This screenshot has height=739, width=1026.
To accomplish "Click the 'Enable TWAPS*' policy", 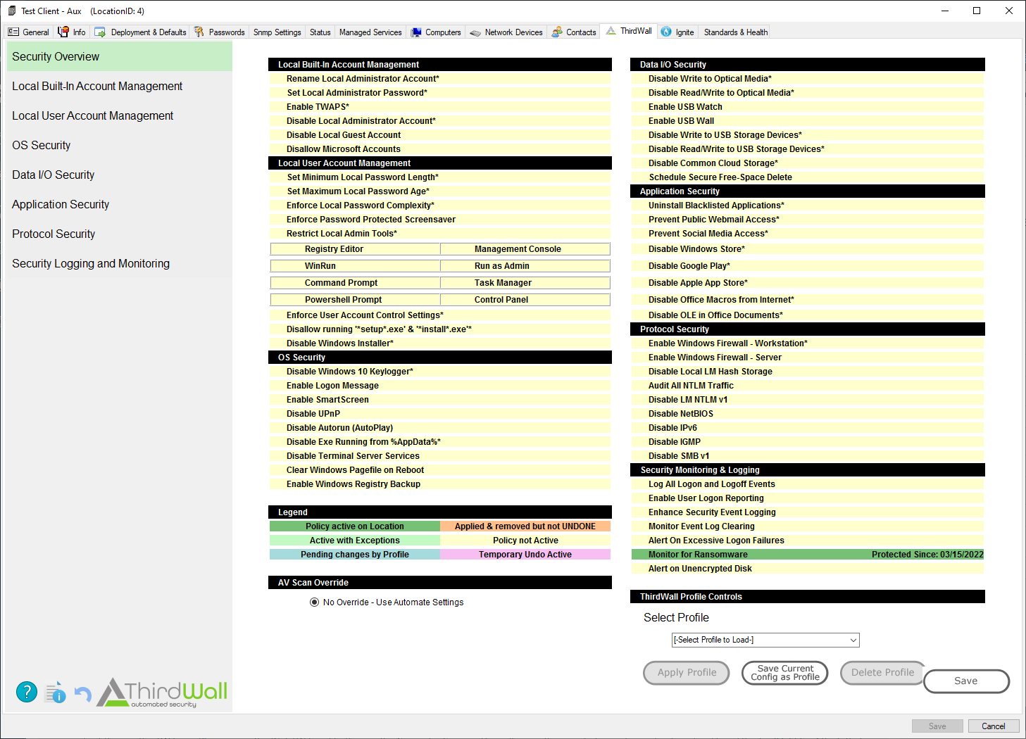I will pyautogui.click(x=440, y=107).
